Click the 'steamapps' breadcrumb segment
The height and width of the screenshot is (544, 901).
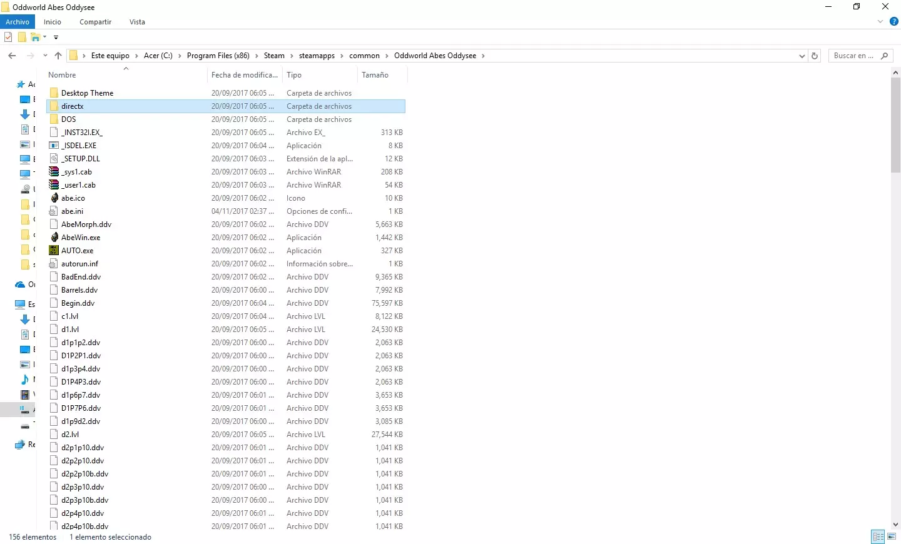point(317,56)
